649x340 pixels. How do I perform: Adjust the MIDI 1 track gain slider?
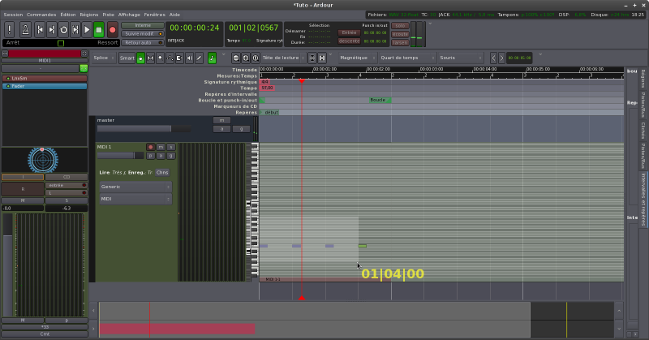click(x=120, y=156)
